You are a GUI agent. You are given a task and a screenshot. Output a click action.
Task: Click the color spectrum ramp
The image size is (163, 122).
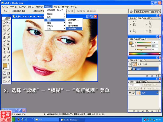coord(144,54)
